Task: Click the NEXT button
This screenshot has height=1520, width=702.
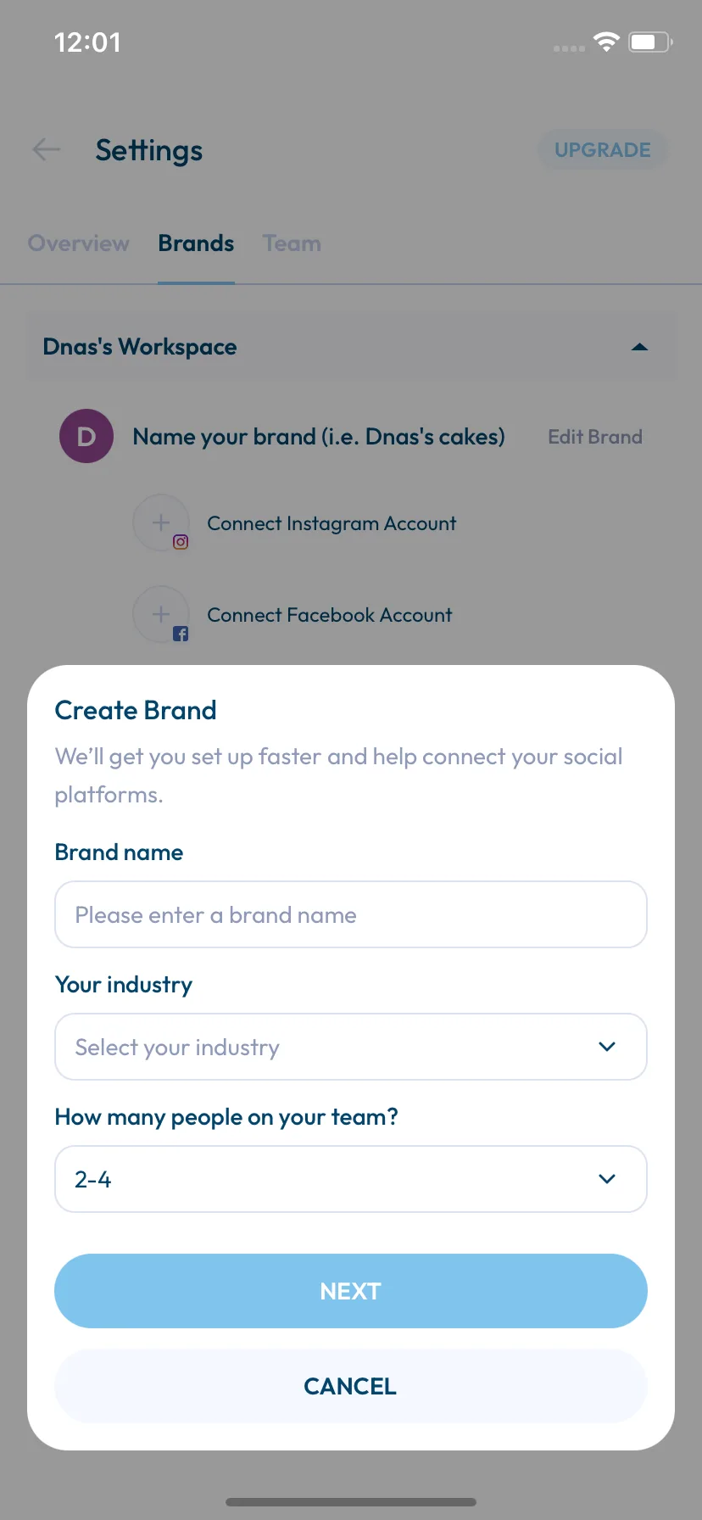Action: (351, 1291)
